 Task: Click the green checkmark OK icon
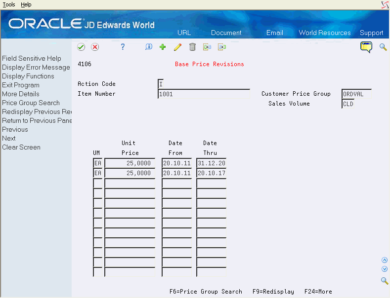[x=81, y=47]
